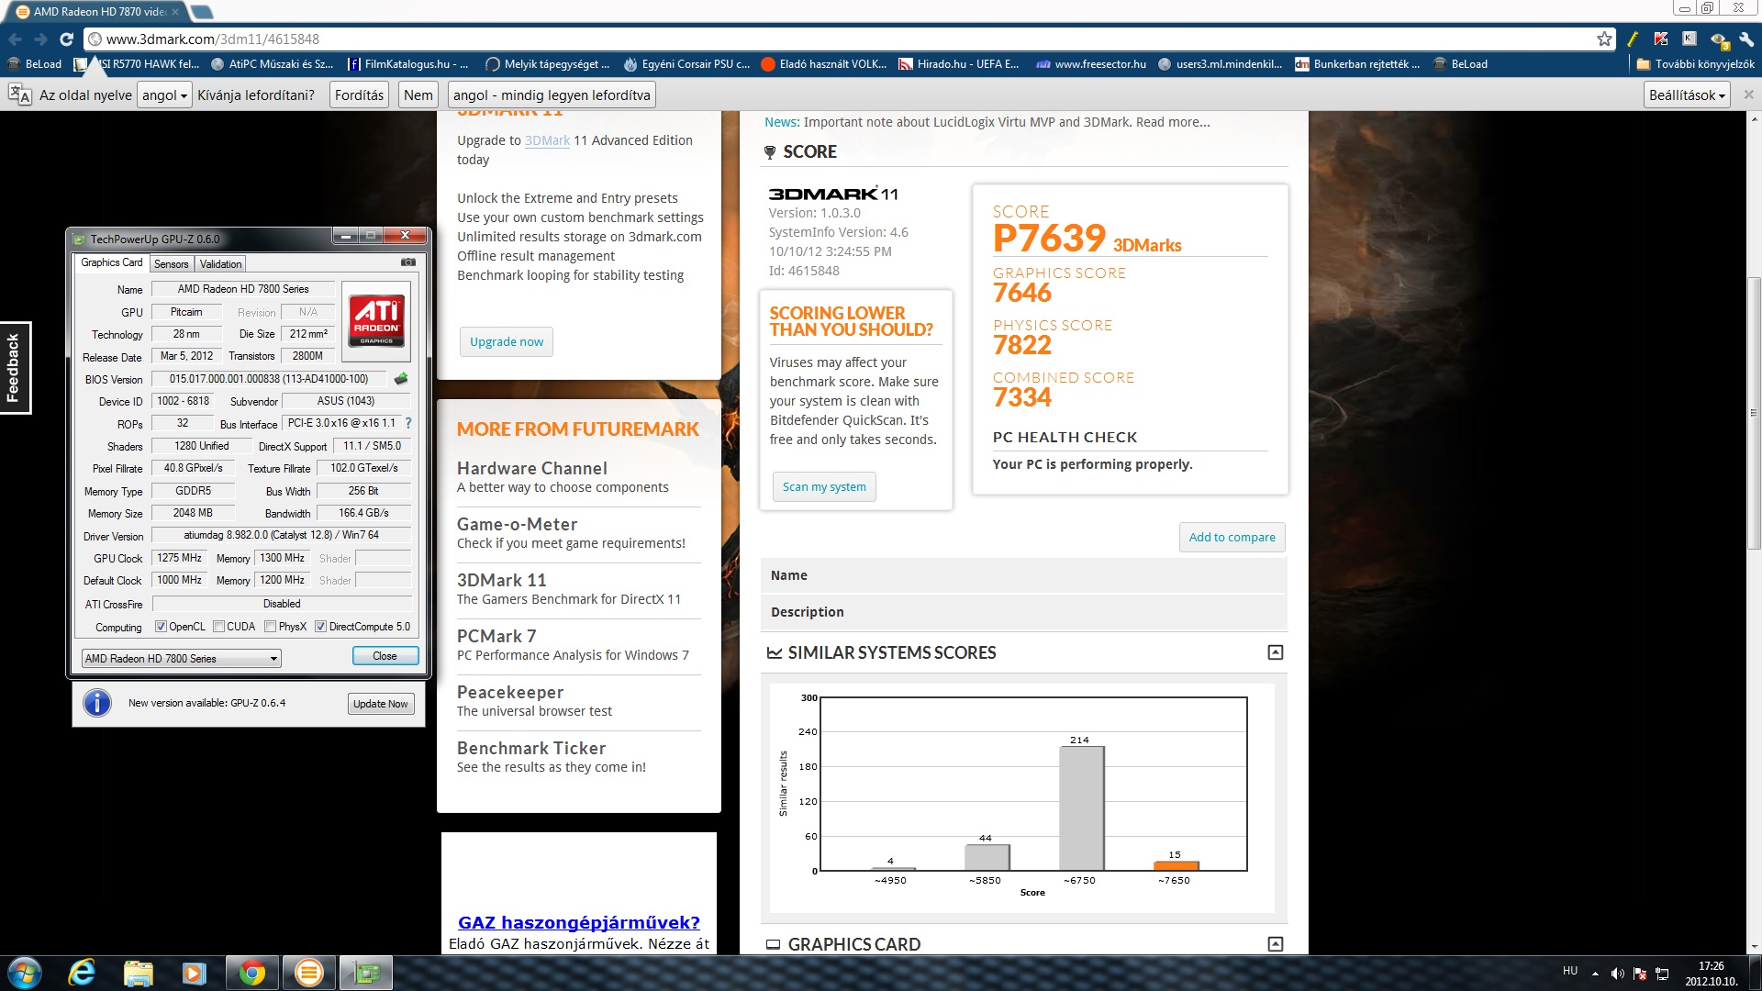The image size is (1762, 991).
Task: Open Beállítások dropdown in translation bar
Action: tap(1687, 95)
